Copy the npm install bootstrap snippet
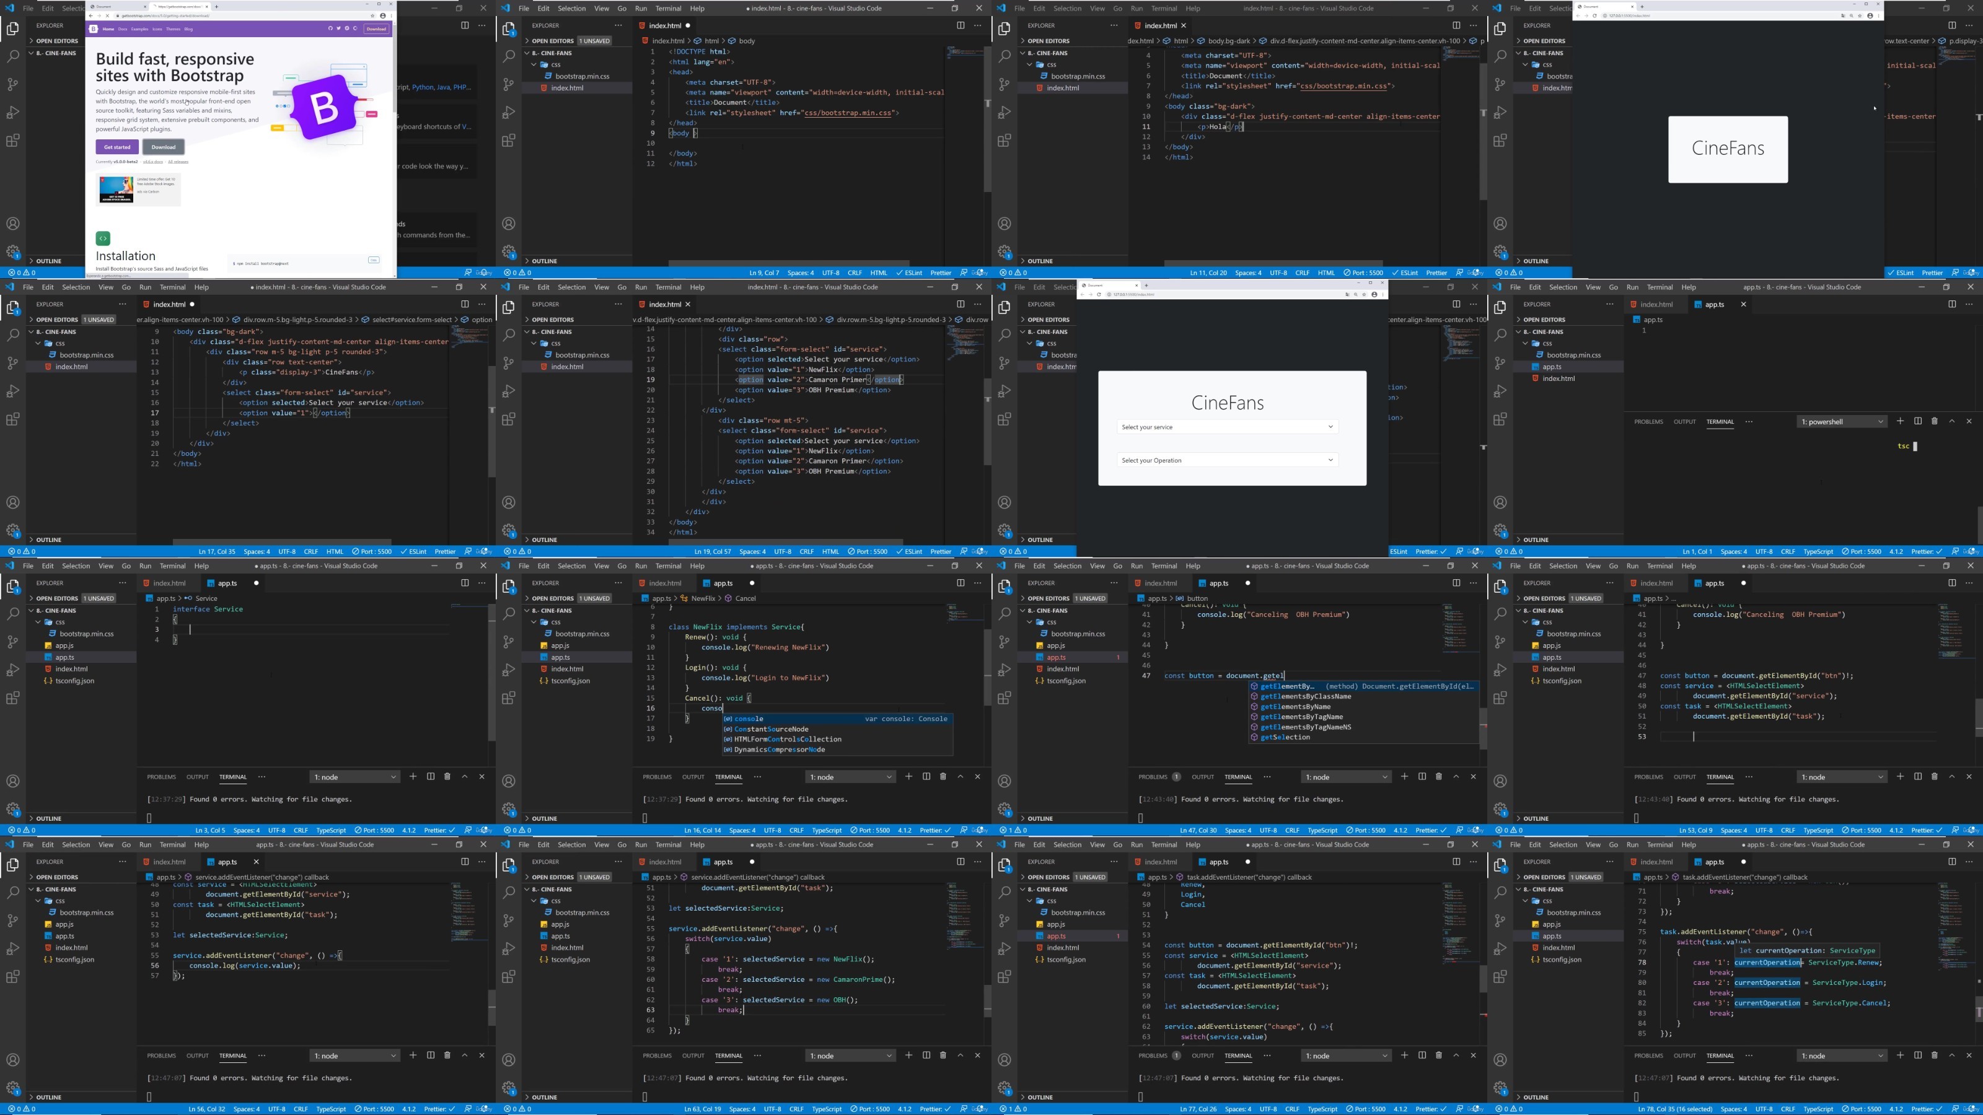 373,260
